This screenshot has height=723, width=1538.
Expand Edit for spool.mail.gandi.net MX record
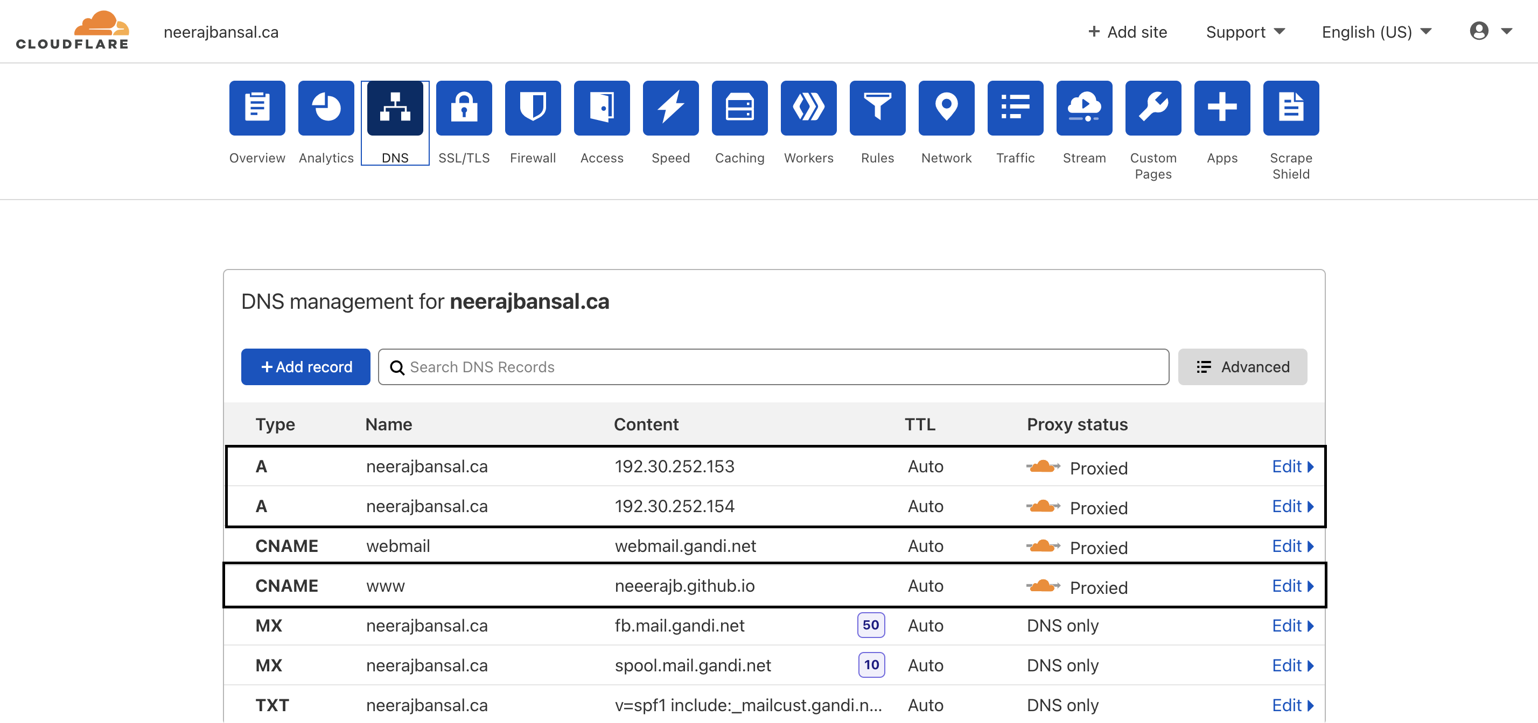click(x=1292, y=665)
